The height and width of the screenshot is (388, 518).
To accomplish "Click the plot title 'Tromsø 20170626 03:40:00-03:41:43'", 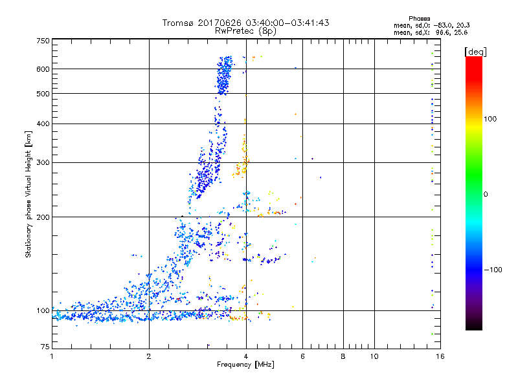I will [245, 23].
